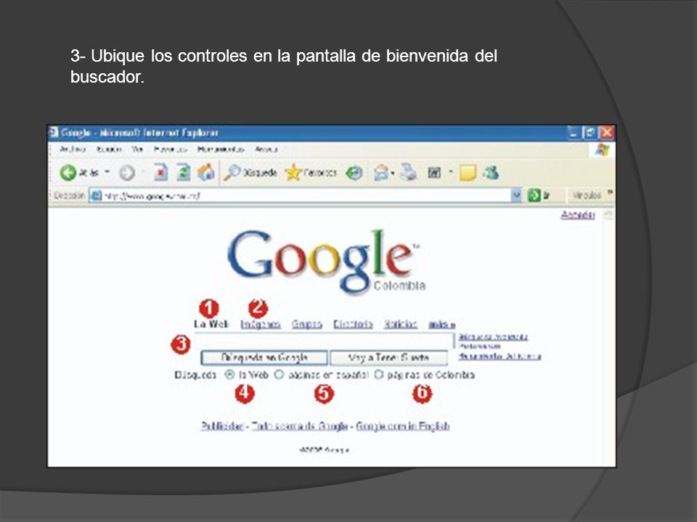The image size is (697, 522).
Task: Switch to the Noticias tab
Action: pyautogui.click(x=401, y=325)
